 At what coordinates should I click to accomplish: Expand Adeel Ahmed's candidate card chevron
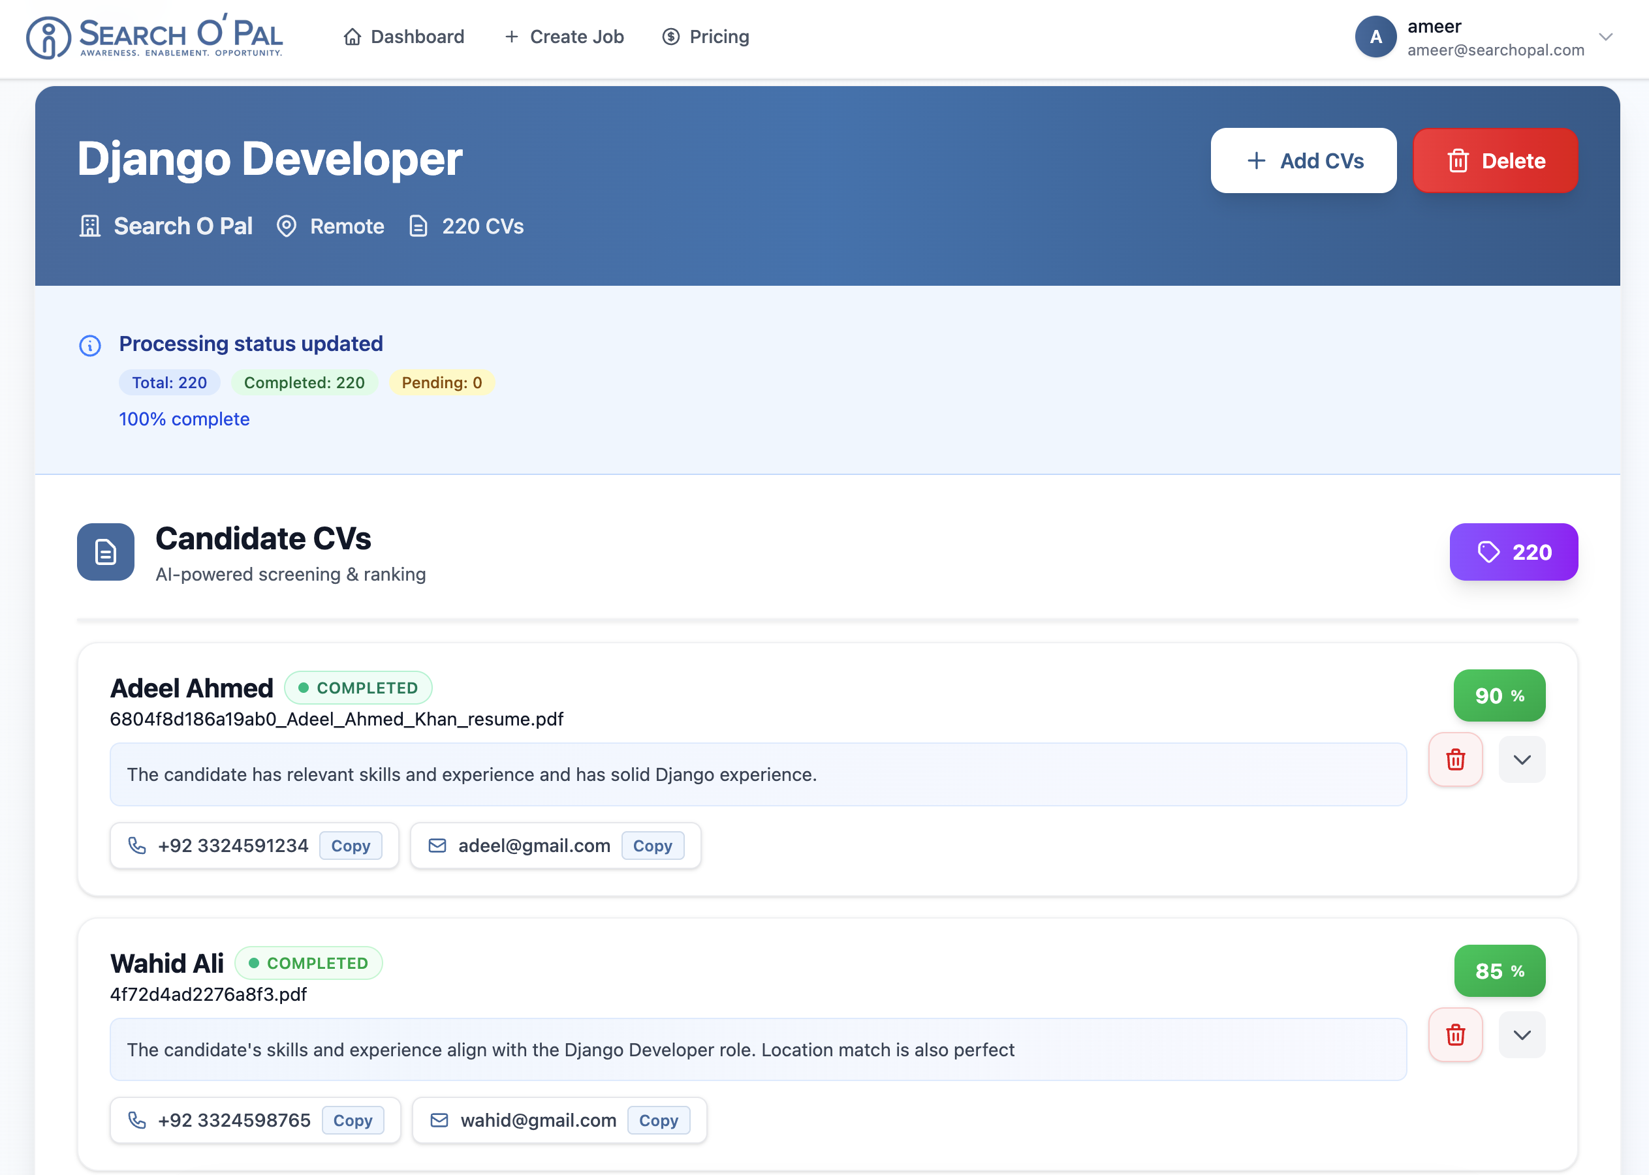tap(1522, 759)
